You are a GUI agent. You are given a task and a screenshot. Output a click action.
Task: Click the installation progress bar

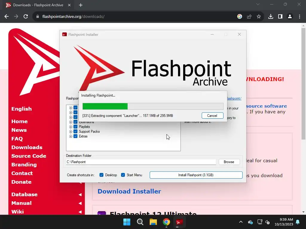click(153, 106)
